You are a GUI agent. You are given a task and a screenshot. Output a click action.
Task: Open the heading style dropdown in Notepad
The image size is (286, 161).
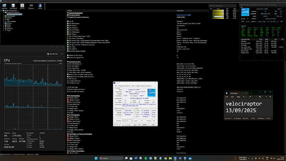(245, 97)
